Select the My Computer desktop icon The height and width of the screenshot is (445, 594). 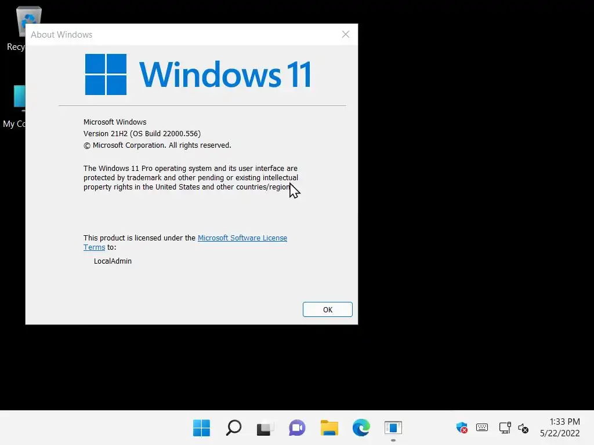point(15,107)
